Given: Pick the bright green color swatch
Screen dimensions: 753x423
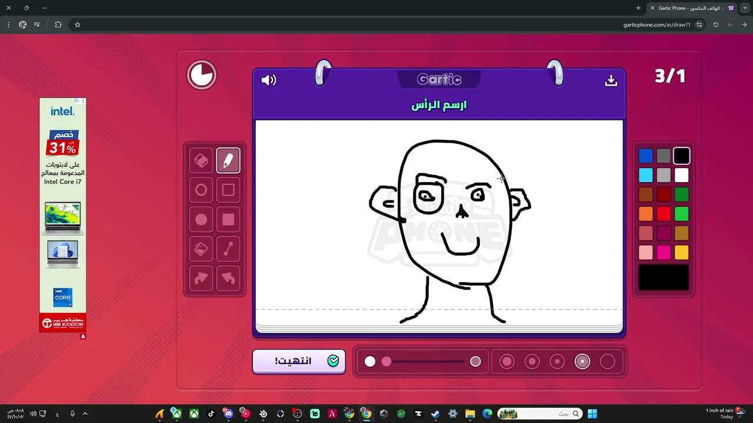Looking at the screenshot, I should pos(681,214).
